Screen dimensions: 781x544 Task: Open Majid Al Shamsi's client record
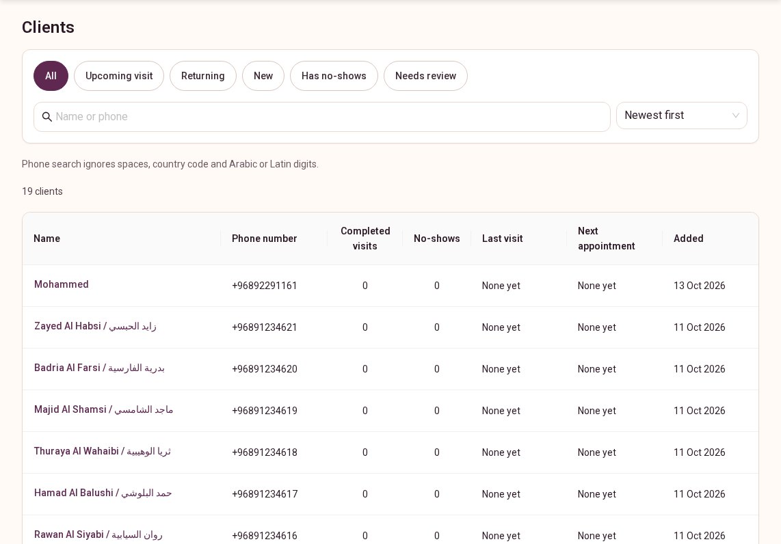click(x=103, y=409)
